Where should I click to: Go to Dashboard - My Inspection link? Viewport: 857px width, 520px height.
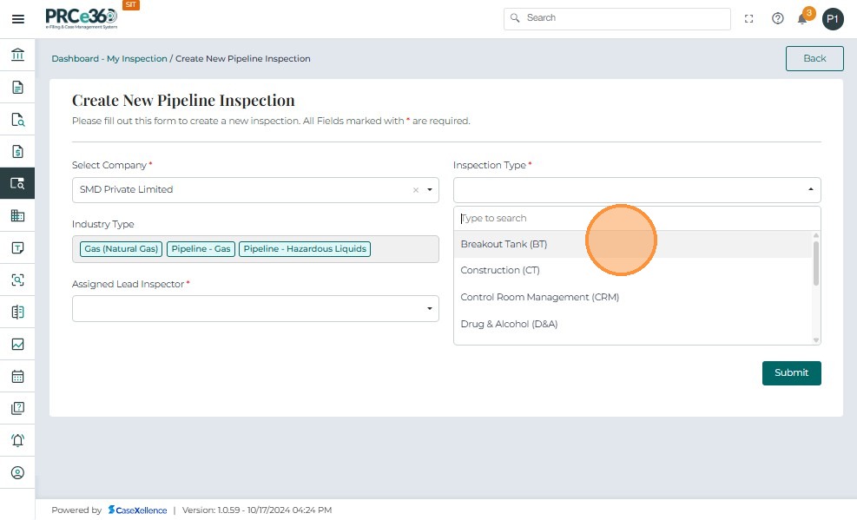(109, 59)
